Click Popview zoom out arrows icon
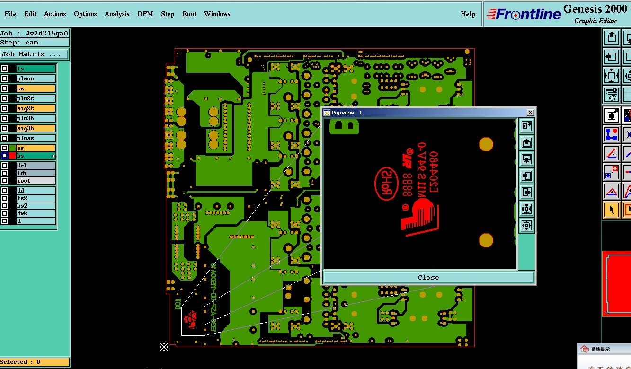Image resolution: width=631 pixels, height=369 pixels. point(526,225)
